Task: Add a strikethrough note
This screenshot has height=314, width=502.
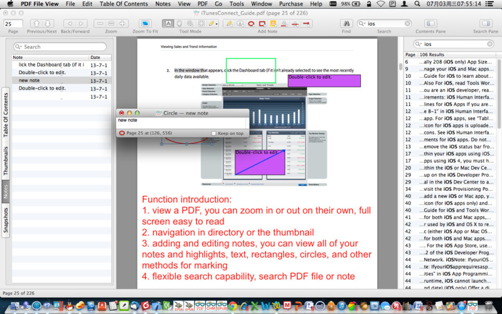Action: tap(295, 23)
